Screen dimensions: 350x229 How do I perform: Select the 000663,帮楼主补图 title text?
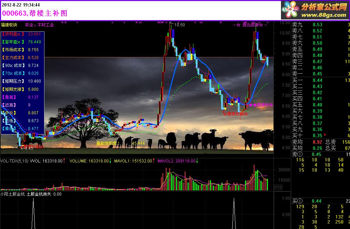point(35,13)
